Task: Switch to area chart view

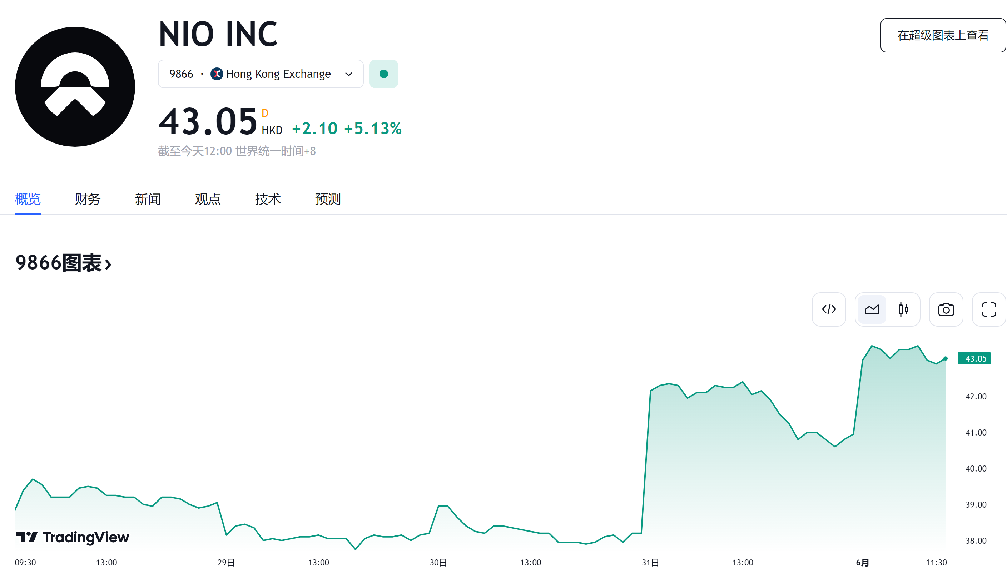Action: click(872, 309)
